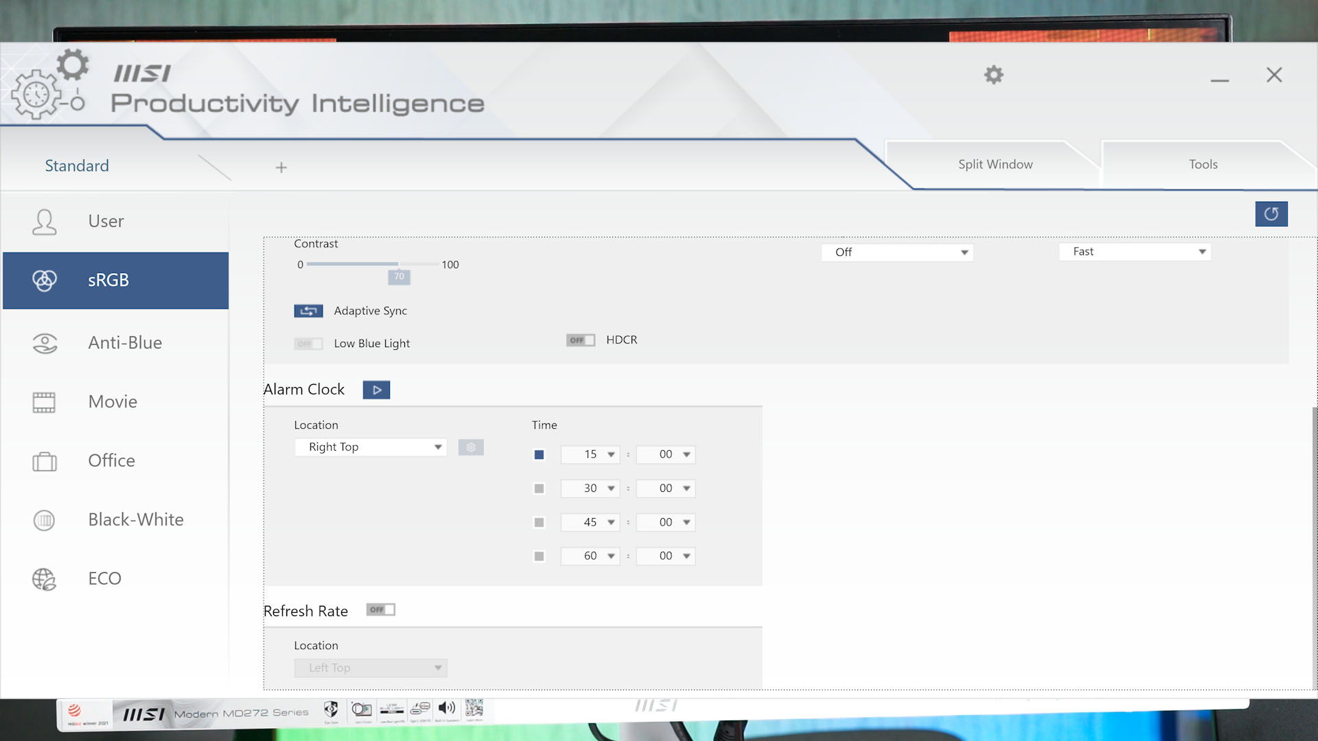1318x741 pixels.
Task: Click the vertical scrollbar on the right
Action: pos(1315,547)
